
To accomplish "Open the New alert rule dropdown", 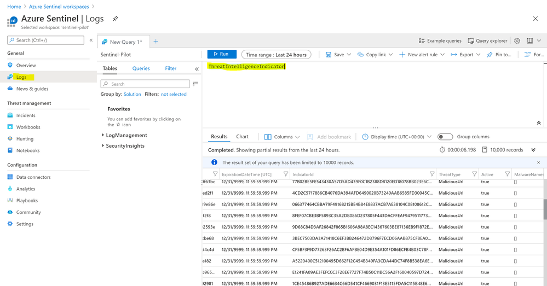I will (422, 55).
